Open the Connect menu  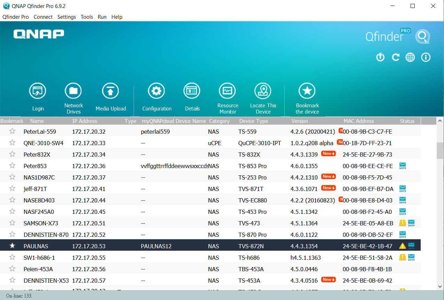43,17
